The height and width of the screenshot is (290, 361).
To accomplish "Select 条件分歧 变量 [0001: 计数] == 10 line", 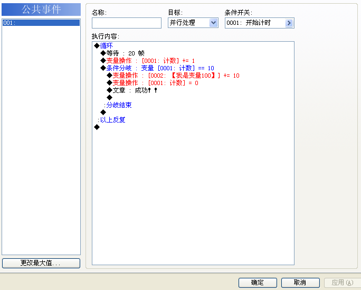I will (157, 68).
